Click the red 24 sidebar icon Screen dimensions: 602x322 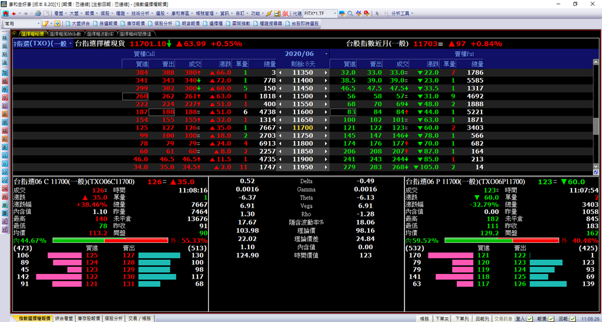pos(5,188)
